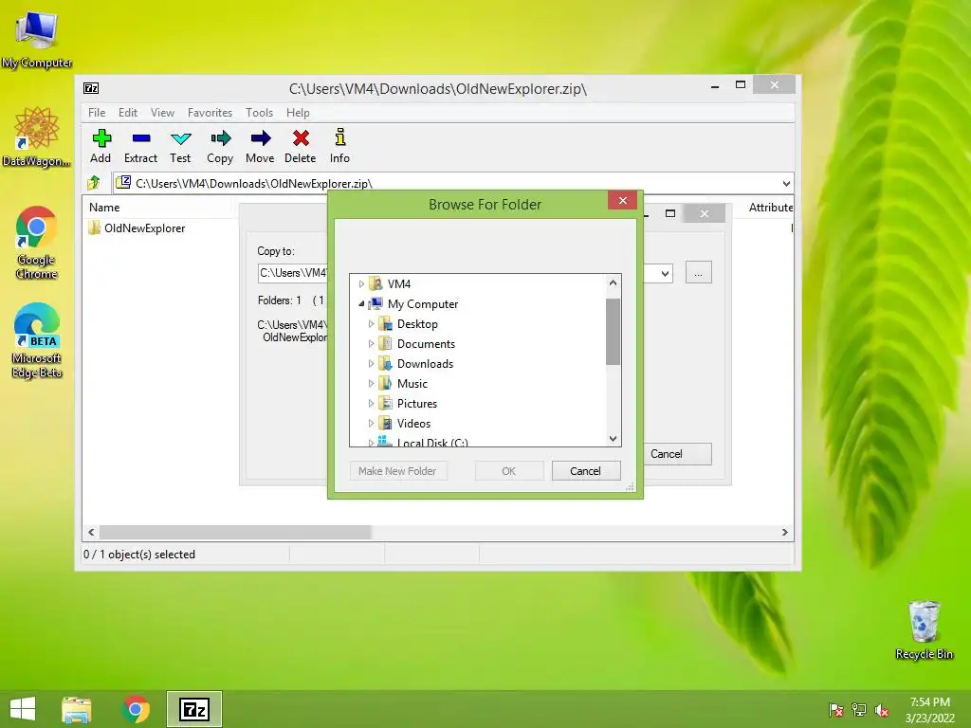Select Documents in folder tree
971x728 pixels.
tap(426, 343)
